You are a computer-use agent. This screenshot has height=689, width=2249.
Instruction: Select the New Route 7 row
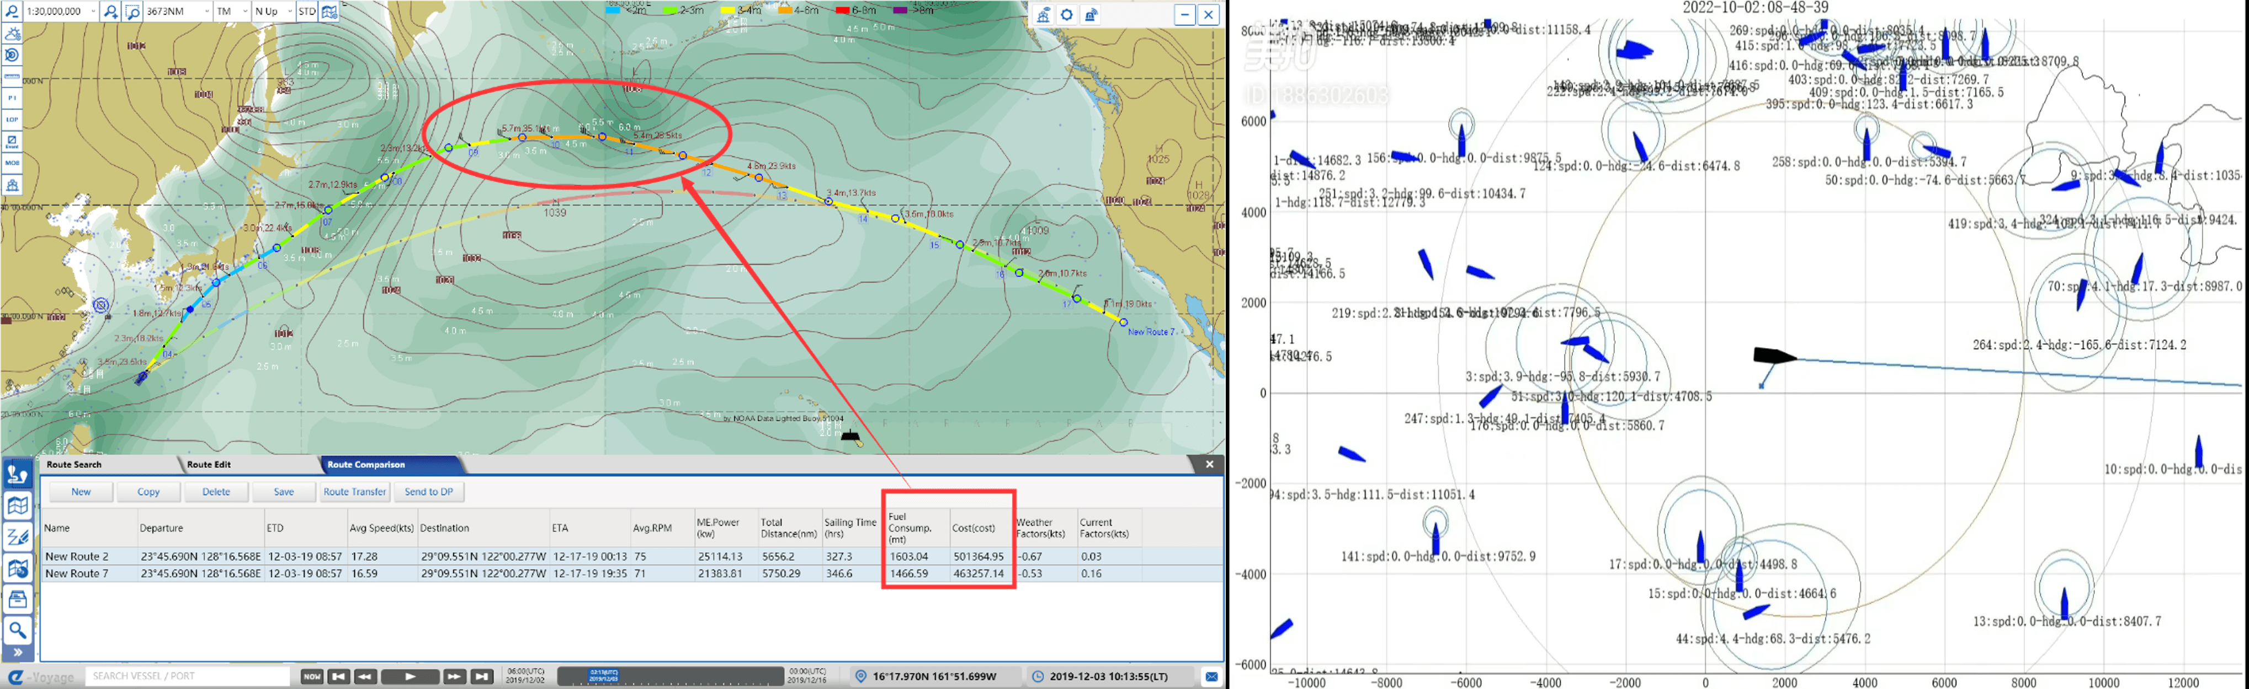tap(632, 574)
